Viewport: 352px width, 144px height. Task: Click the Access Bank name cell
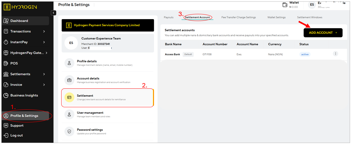172,54
